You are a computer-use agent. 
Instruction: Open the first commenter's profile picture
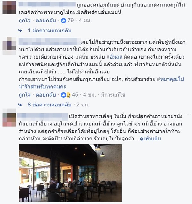pos(9,8)
